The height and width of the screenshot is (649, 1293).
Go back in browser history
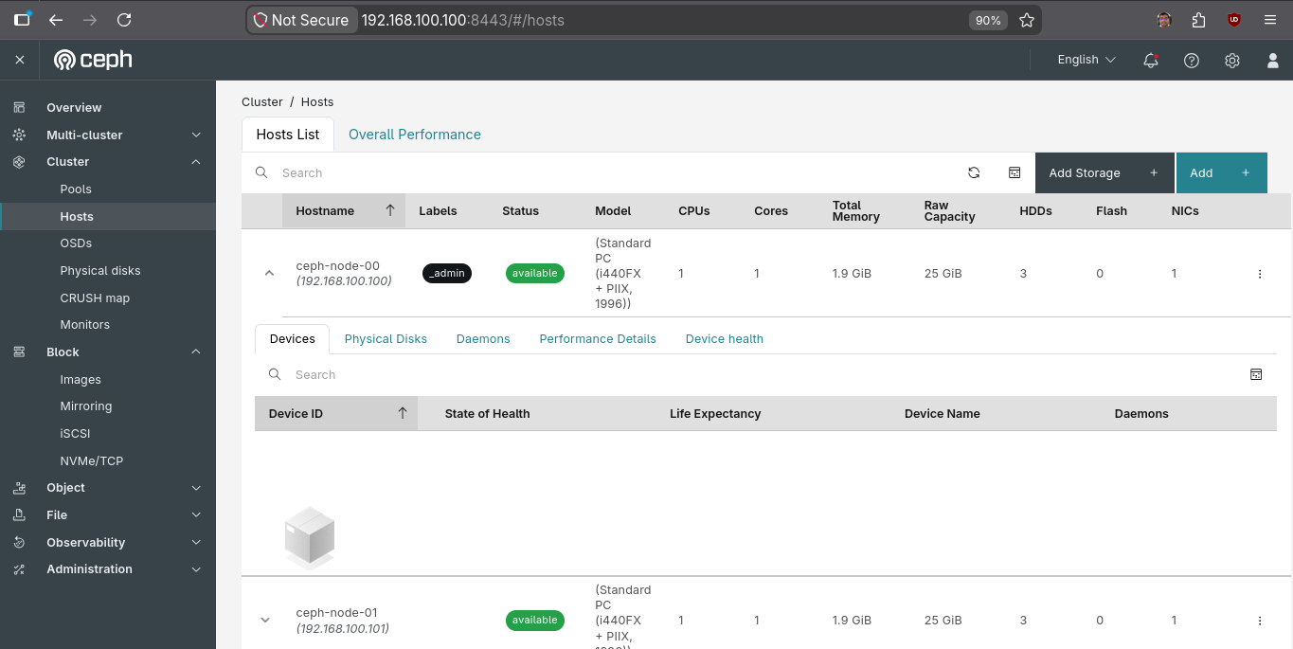point(56,20)
